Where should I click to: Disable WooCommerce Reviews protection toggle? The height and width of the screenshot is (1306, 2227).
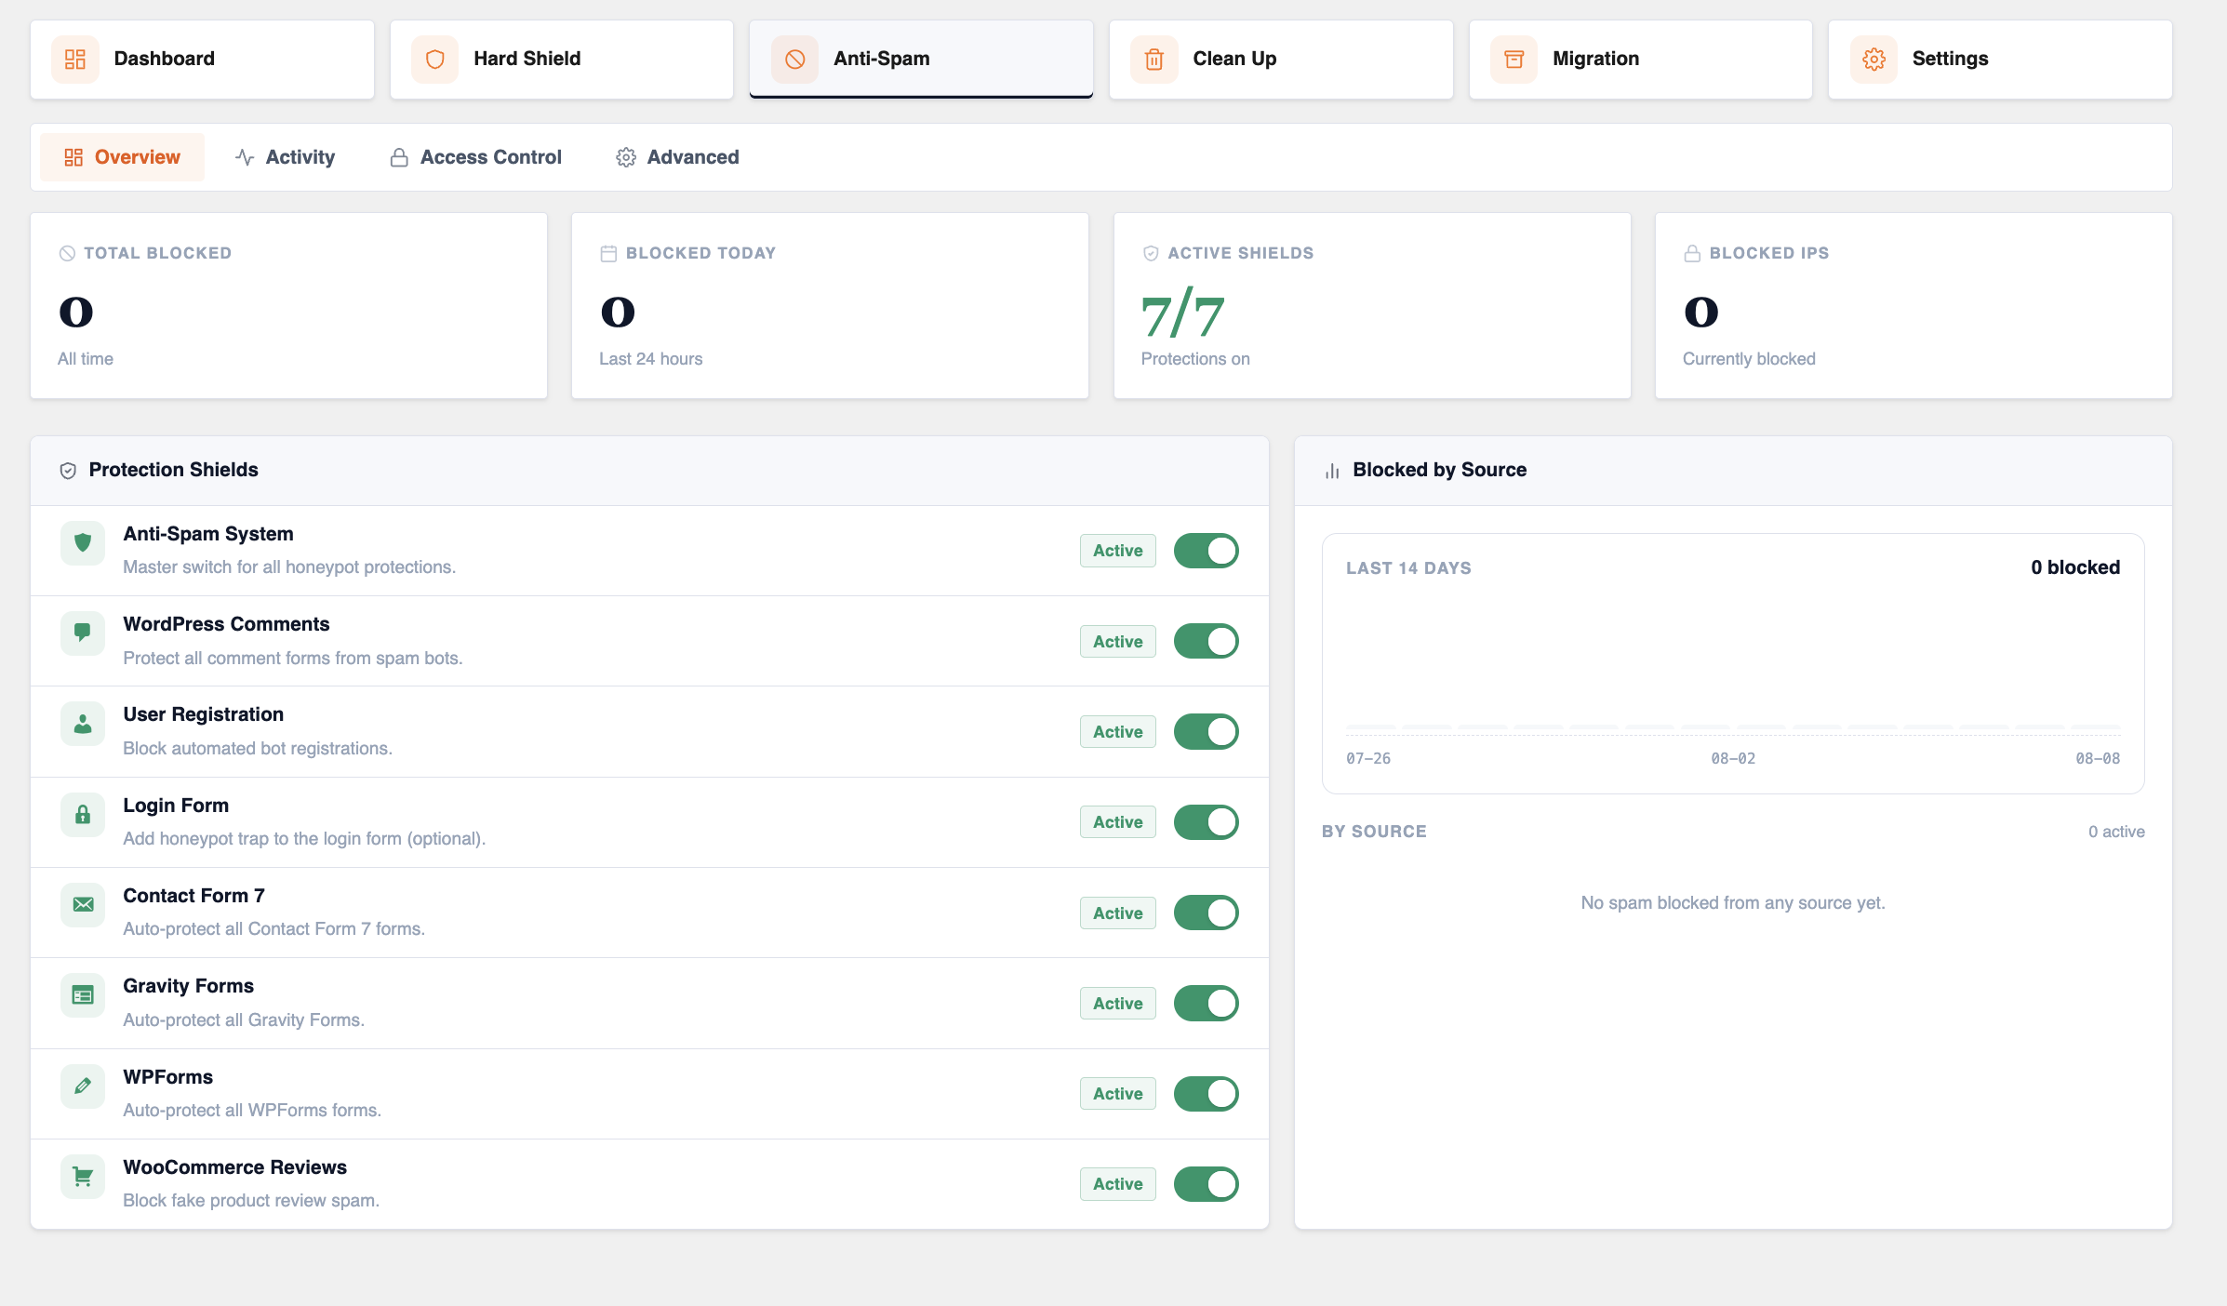click(x=1206, y=1184)
